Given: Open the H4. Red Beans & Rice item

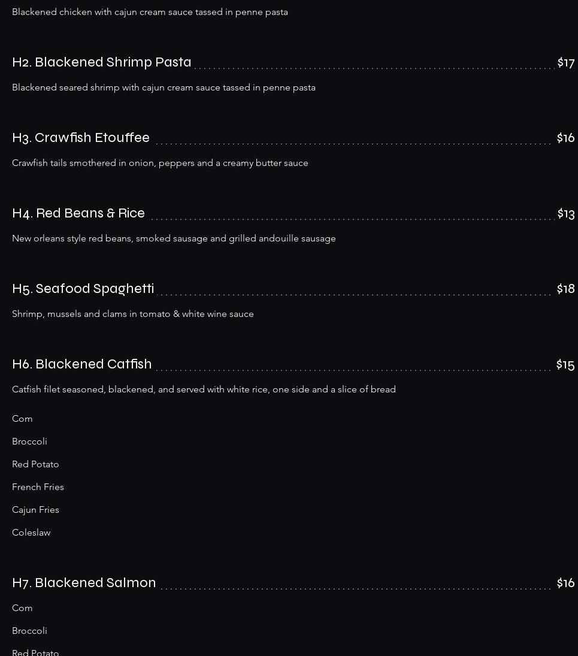Looking at the screenshot, I should point(78,213).
